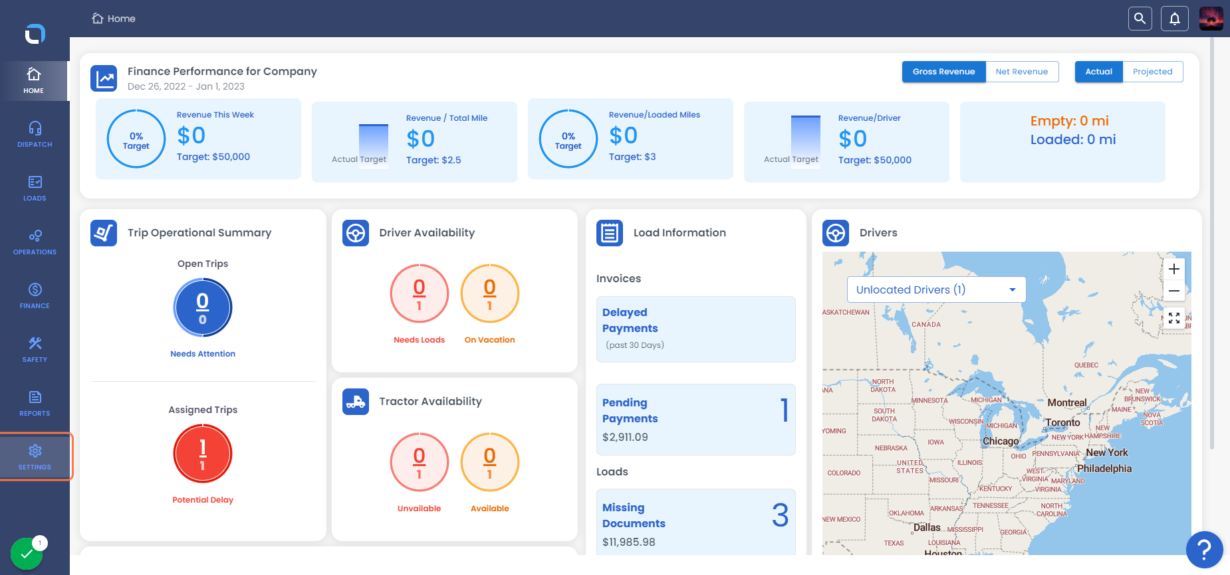Go to Home in the sidebar
The height and width of the screenshot is (575, 1230).
[34, 80]
